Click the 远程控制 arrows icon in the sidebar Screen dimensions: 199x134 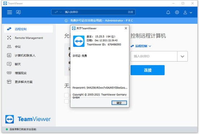click(9, 29)
